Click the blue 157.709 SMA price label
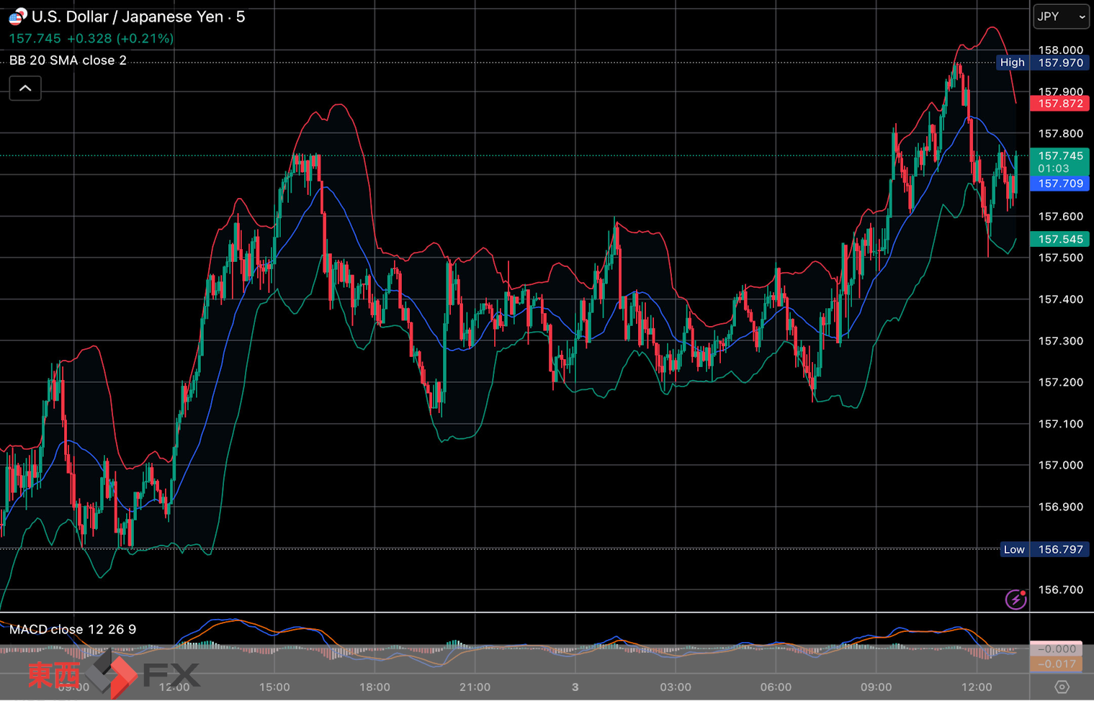The width and height of the screenshot is (1094, 701). click(x=1059, y=184)
